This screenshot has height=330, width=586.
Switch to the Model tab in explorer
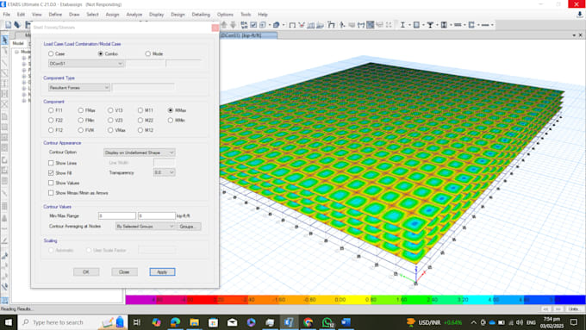(x=18, y=43)
